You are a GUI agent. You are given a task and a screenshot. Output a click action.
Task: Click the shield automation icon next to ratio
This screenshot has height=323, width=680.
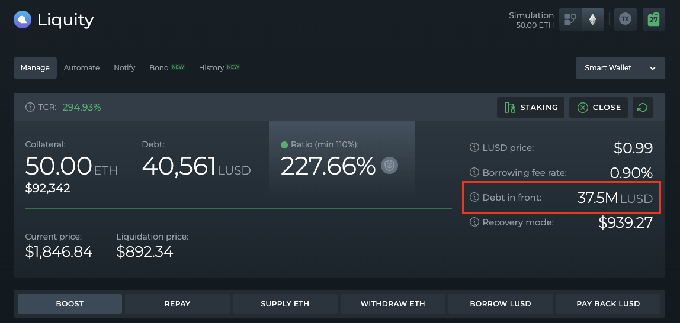389,165
